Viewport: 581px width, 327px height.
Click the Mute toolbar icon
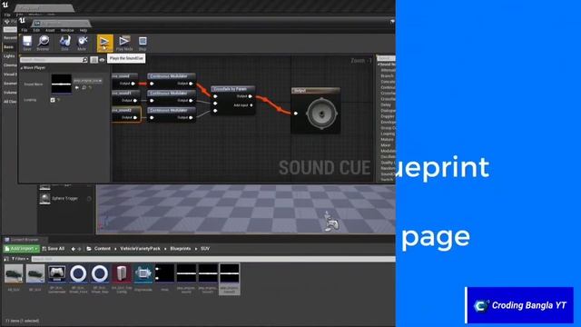point(83,43)
